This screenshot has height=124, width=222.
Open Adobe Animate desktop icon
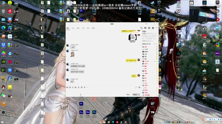click(x=81, y=19)
